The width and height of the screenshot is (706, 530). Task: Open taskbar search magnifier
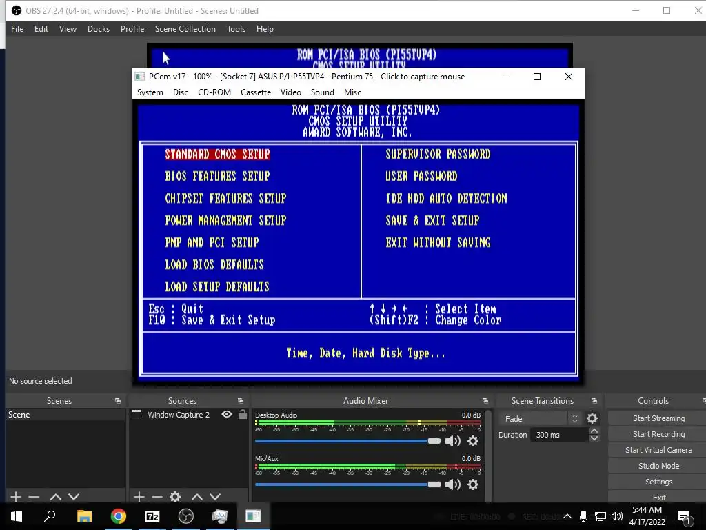pyautogui.click(x=50, y=516)
